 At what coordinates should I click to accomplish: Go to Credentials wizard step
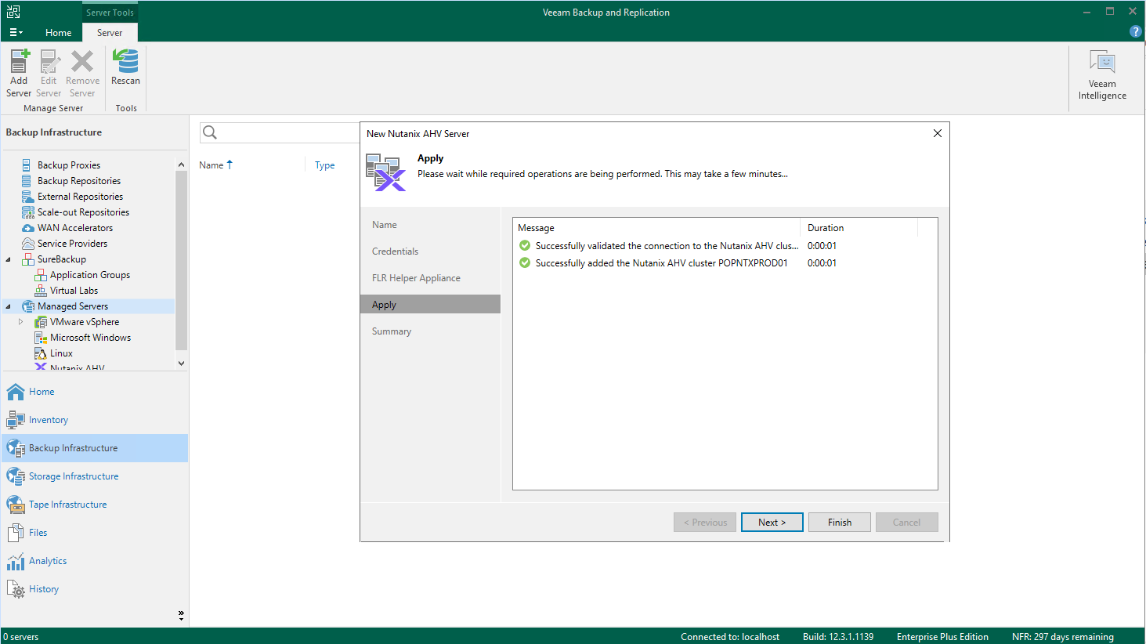tap(395, 251)
